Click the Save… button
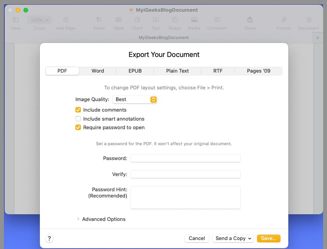 (x=269, y=238)
